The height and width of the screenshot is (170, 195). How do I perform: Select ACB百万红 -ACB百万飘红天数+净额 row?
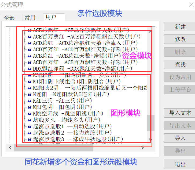point(85,63)
